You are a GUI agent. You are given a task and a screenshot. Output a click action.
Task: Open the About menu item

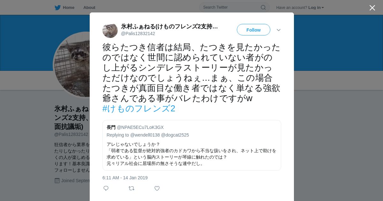pos(89,8)
